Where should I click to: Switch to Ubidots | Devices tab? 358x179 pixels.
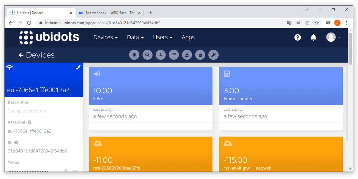tap(41, 13)
